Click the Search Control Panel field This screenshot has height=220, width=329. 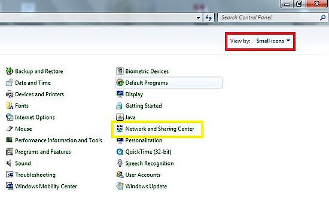click(272, 17)
